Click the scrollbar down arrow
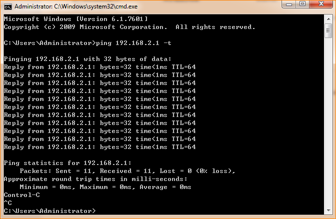Viewport: 336px width, 219px height. point(328,210)
